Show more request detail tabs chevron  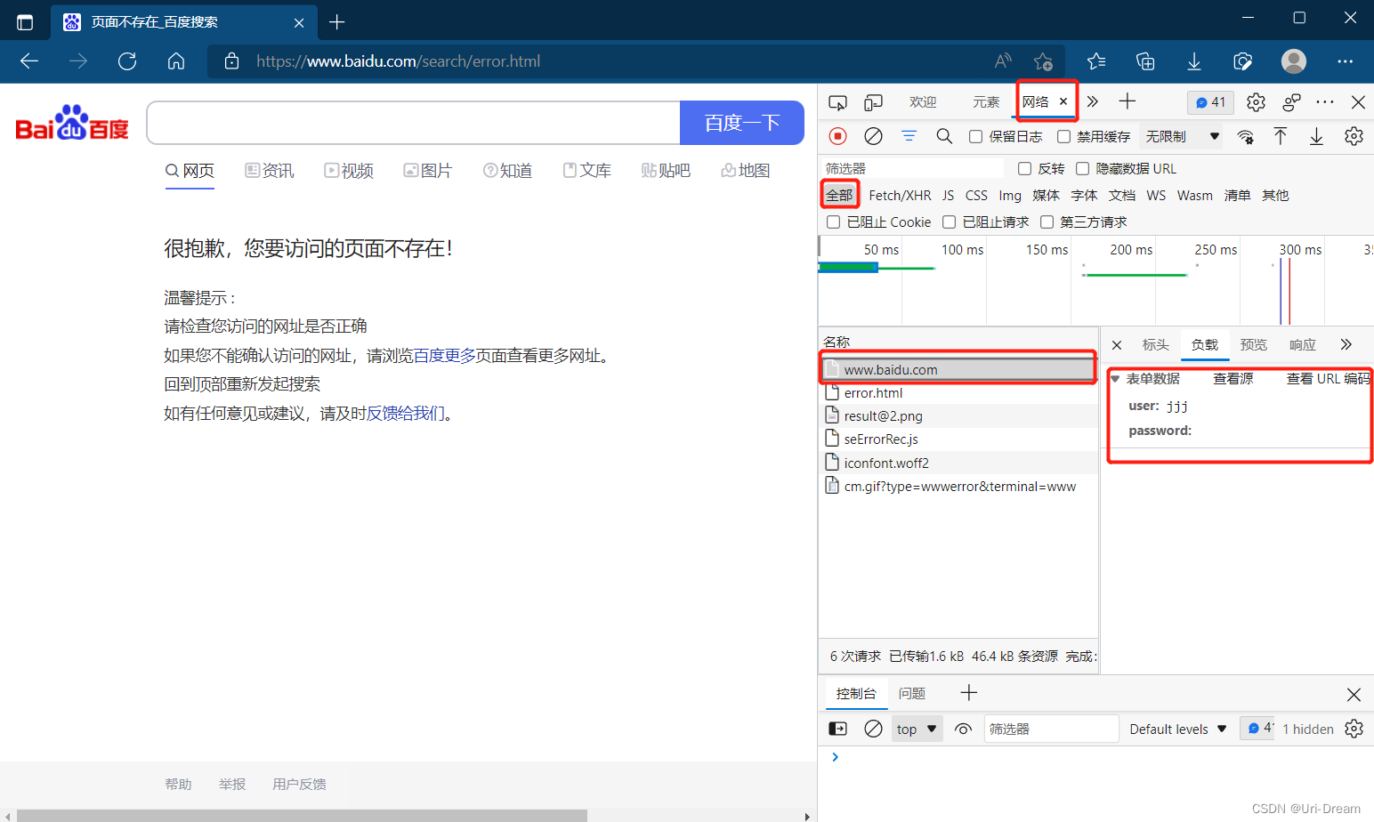(1346, 344)
